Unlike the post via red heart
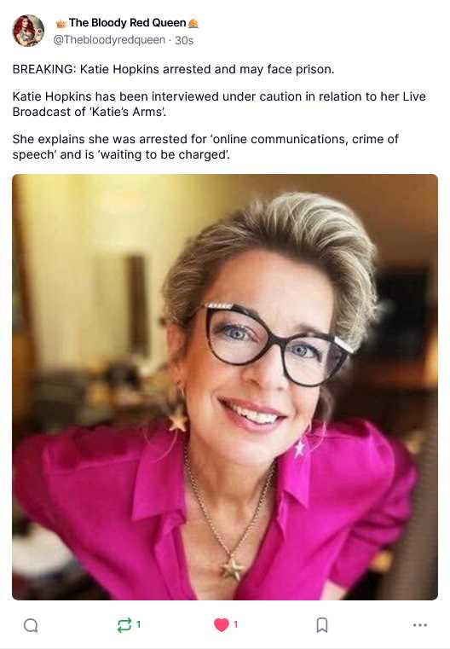This screenshot has width=450, height=649. pos(222,625)
